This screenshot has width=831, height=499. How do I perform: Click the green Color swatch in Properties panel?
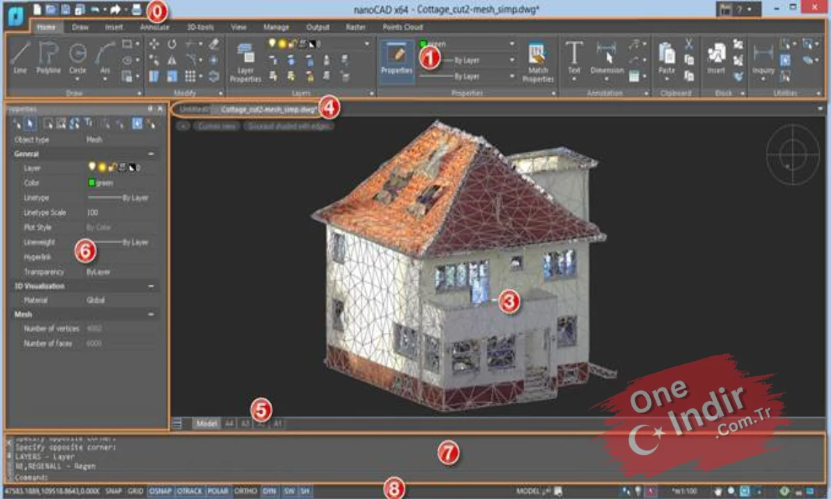click(91, 183)
